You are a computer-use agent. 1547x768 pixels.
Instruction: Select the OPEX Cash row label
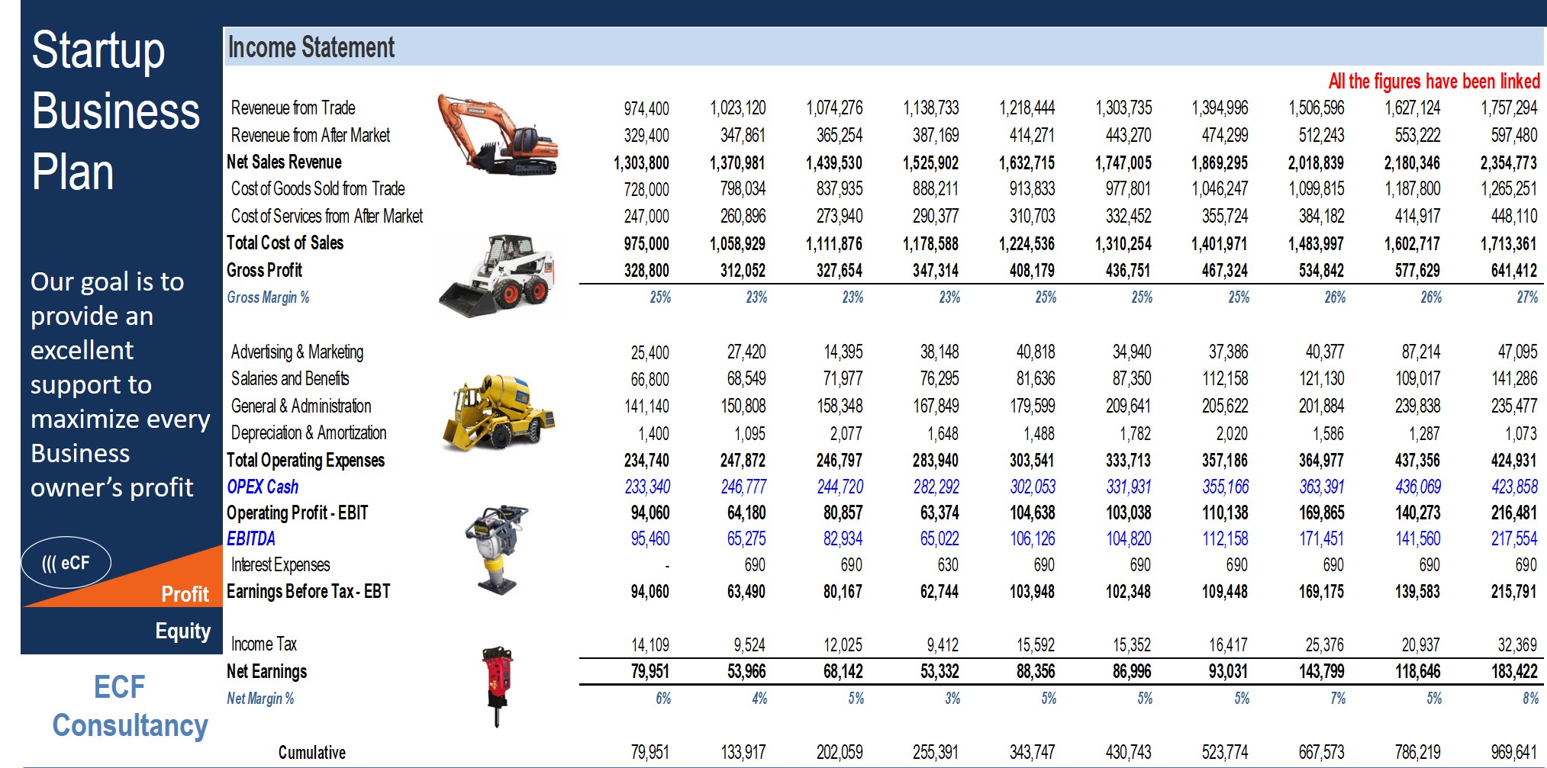pos(263,487)
